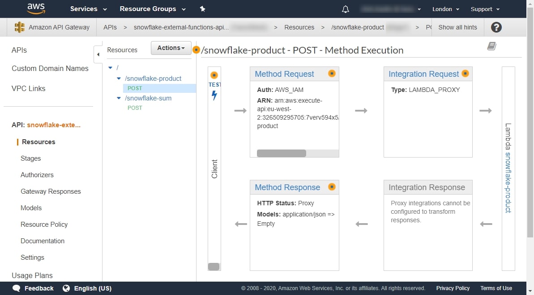The height and width of the screenshot is (295, 534).
Task: Open the Support dropdown menu
Action: click(485, 9)
